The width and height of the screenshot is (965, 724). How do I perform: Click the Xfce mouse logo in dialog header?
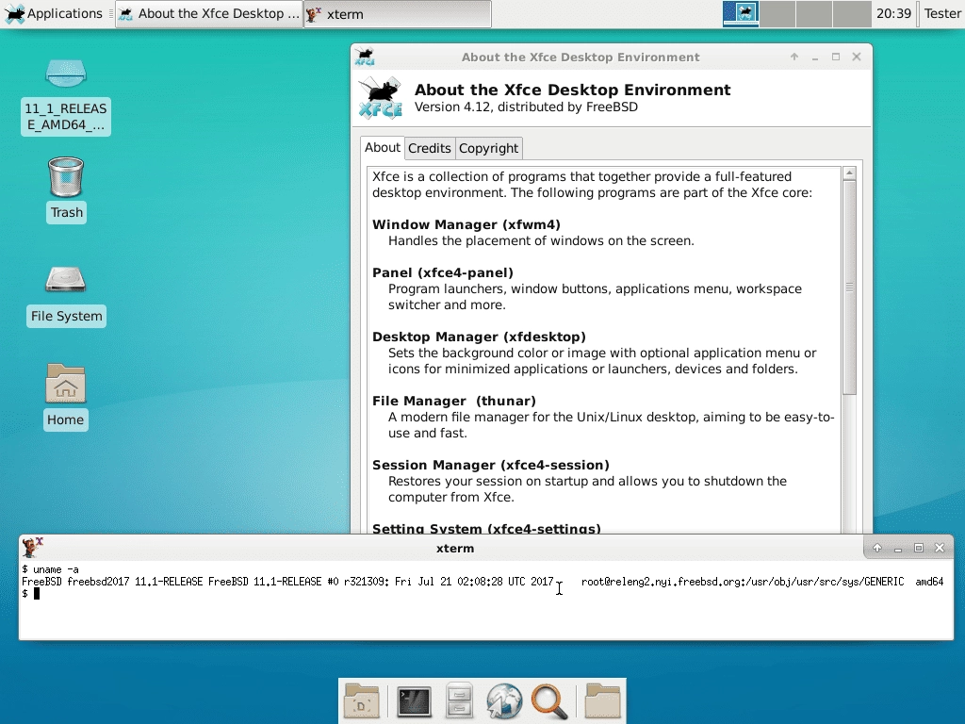pyautogui.click(x=381, y=97)
